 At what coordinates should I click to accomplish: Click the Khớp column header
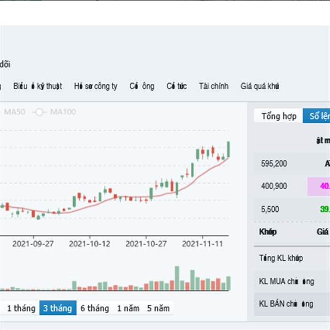[268, 232]
